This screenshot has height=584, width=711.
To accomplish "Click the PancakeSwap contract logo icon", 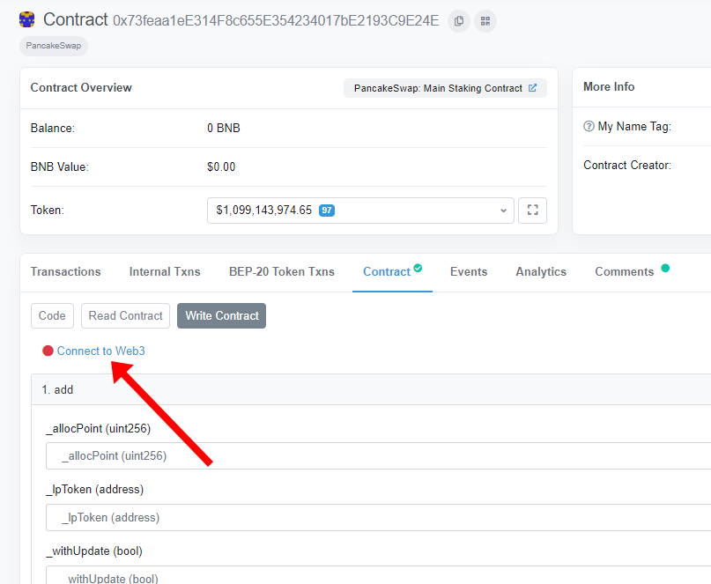I will (26, 19).
